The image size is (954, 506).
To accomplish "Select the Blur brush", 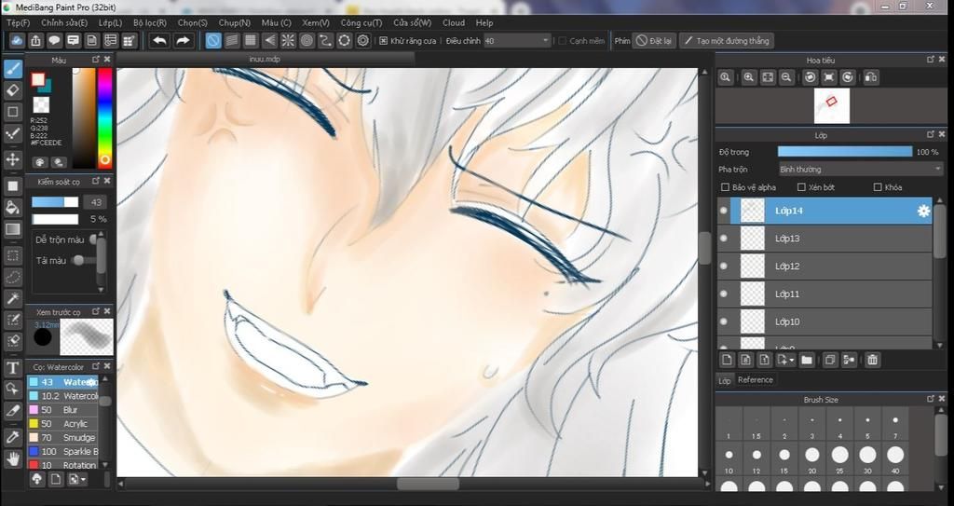I will coord(62,410).
